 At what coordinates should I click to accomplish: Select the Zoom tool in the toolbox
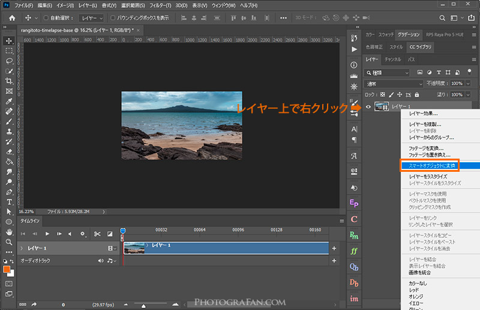pyautogui.click(x=9, y=242)
